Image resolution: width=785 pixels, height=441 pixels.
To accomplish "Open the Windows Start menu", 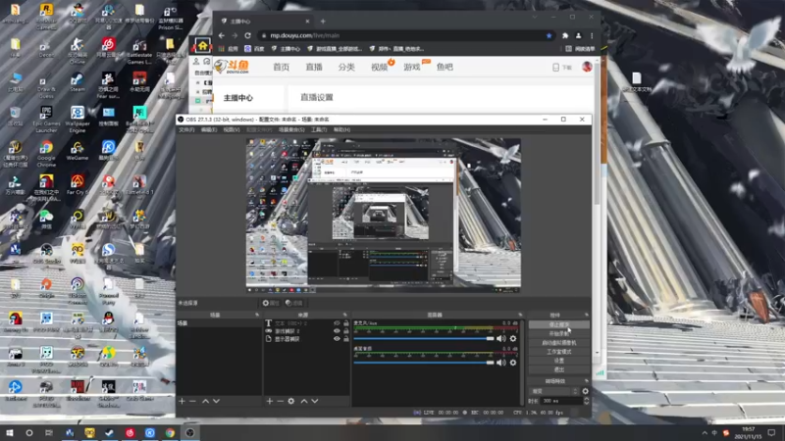I will click(10, 432).
